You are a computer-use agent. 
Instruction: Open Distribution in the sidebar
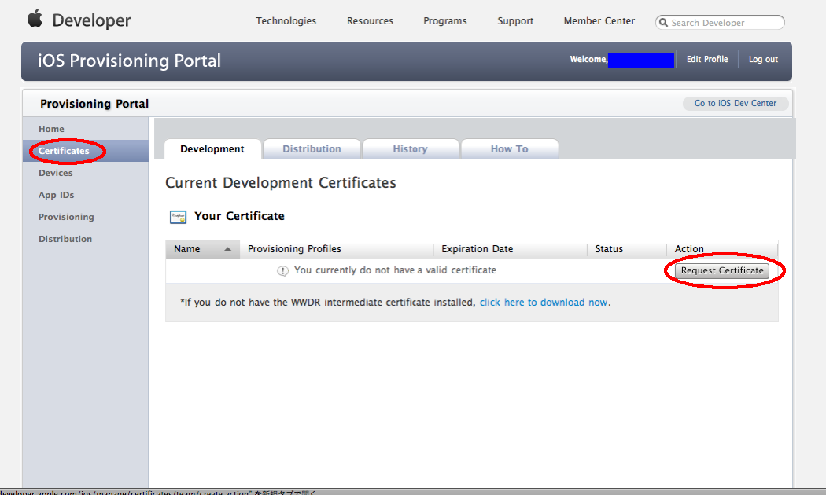[x=65, y=239]
